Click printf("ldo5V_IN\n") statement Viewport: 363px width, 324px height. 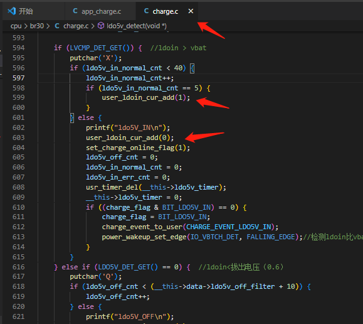pos(128,128)
